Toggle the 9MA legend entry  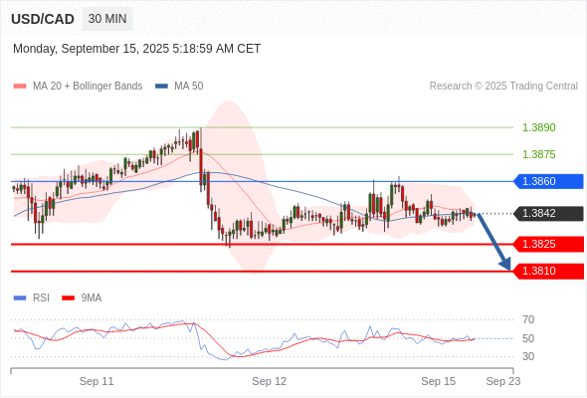point(82,298)
